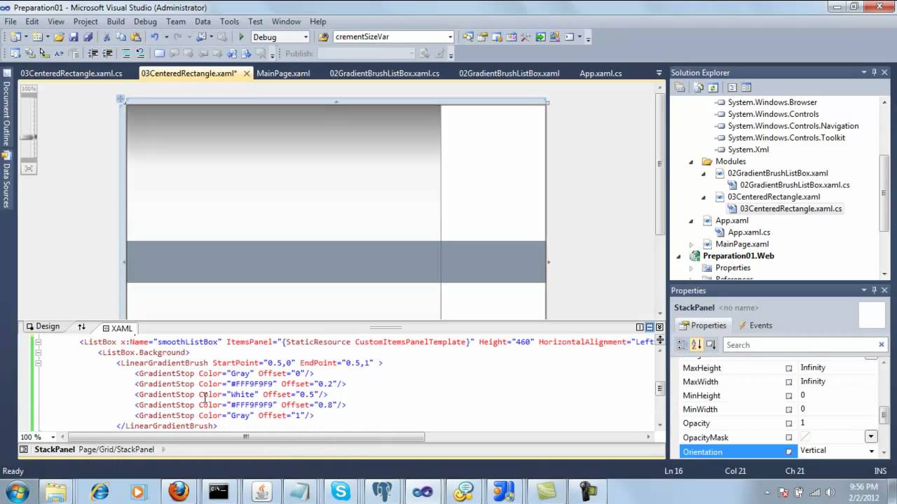This screenshot has width=897, height=504.
Task: Open the Build menu
Action: coord(116,22)
